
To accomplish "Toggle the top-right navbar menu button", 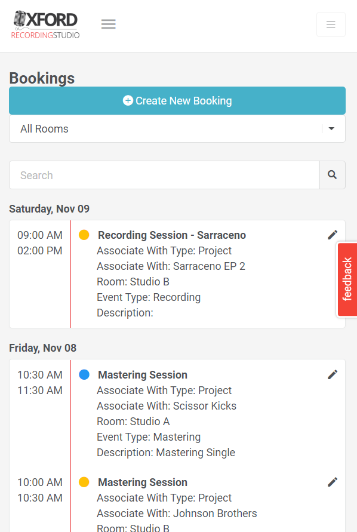I will (x=331, y=24).
